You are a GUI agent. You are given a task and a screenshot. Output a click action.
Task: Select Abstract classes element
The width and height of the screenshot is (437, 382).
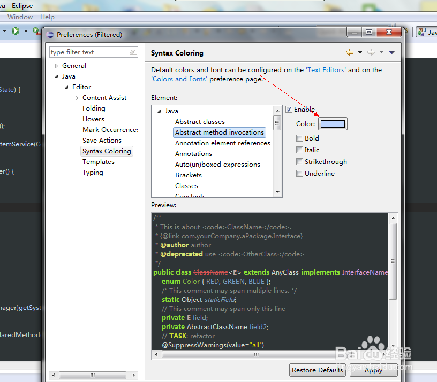coord(200,122)
